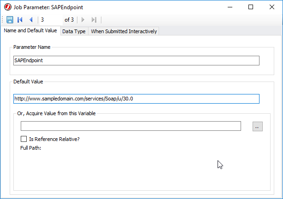Open the When Submitted Interactively tab
Viewport: 283px width, 199px height.
(x=124, y=31)
